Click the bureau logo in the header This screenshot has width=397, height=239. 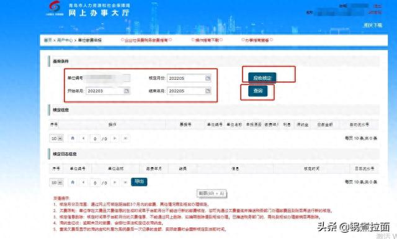pos(55,8)
